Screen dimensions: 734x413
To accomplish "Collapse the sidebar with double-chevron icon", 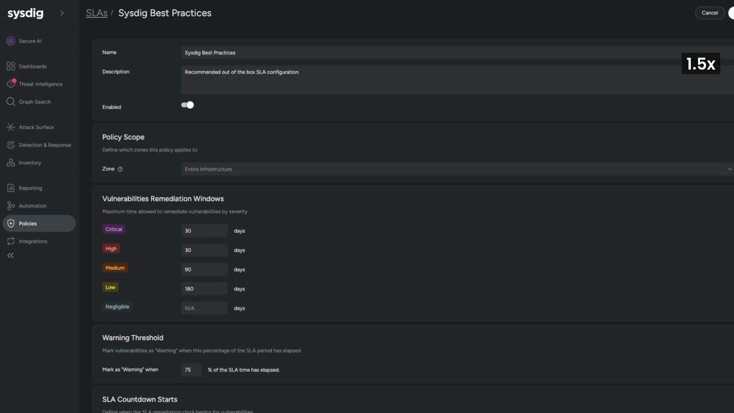I will (x=11, y=255).
